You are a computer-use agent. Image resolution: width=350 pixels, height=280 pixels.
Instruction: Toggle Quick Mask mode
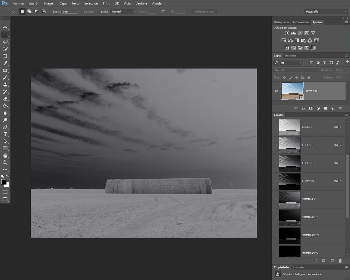pos(5,192)
